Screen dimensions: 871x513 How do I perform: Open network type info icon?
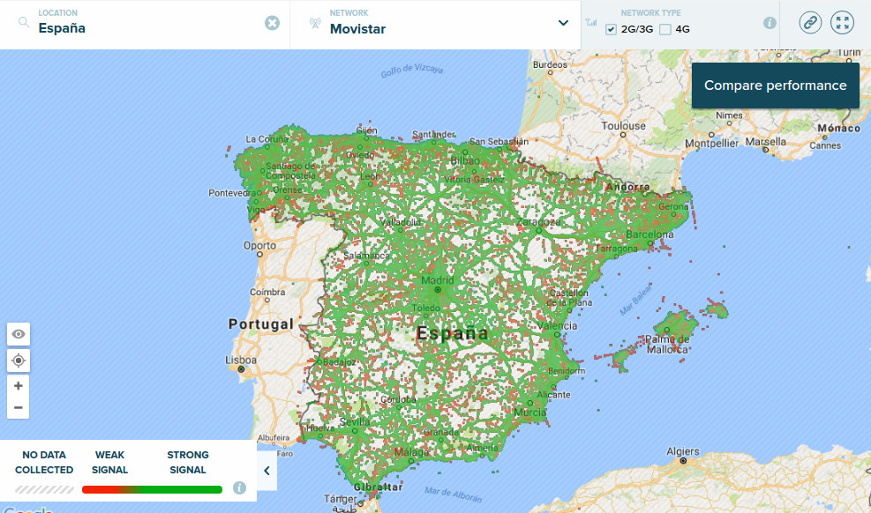pos(770,23)
